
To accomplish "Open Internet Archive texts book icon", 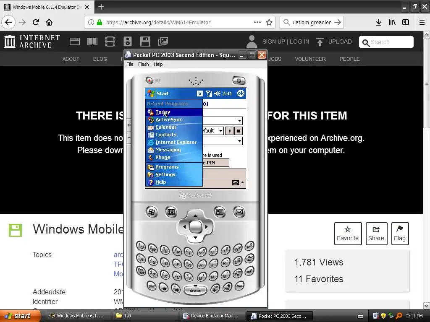I will coord(92,42).
